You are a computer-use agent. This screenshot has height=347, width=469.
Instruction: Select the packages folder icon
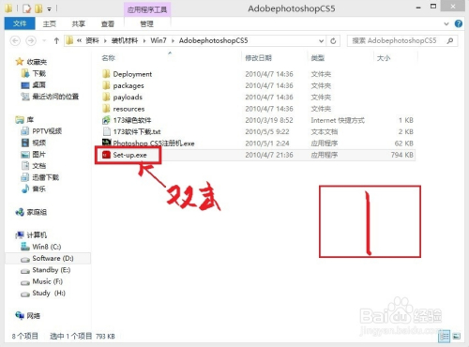106,85
